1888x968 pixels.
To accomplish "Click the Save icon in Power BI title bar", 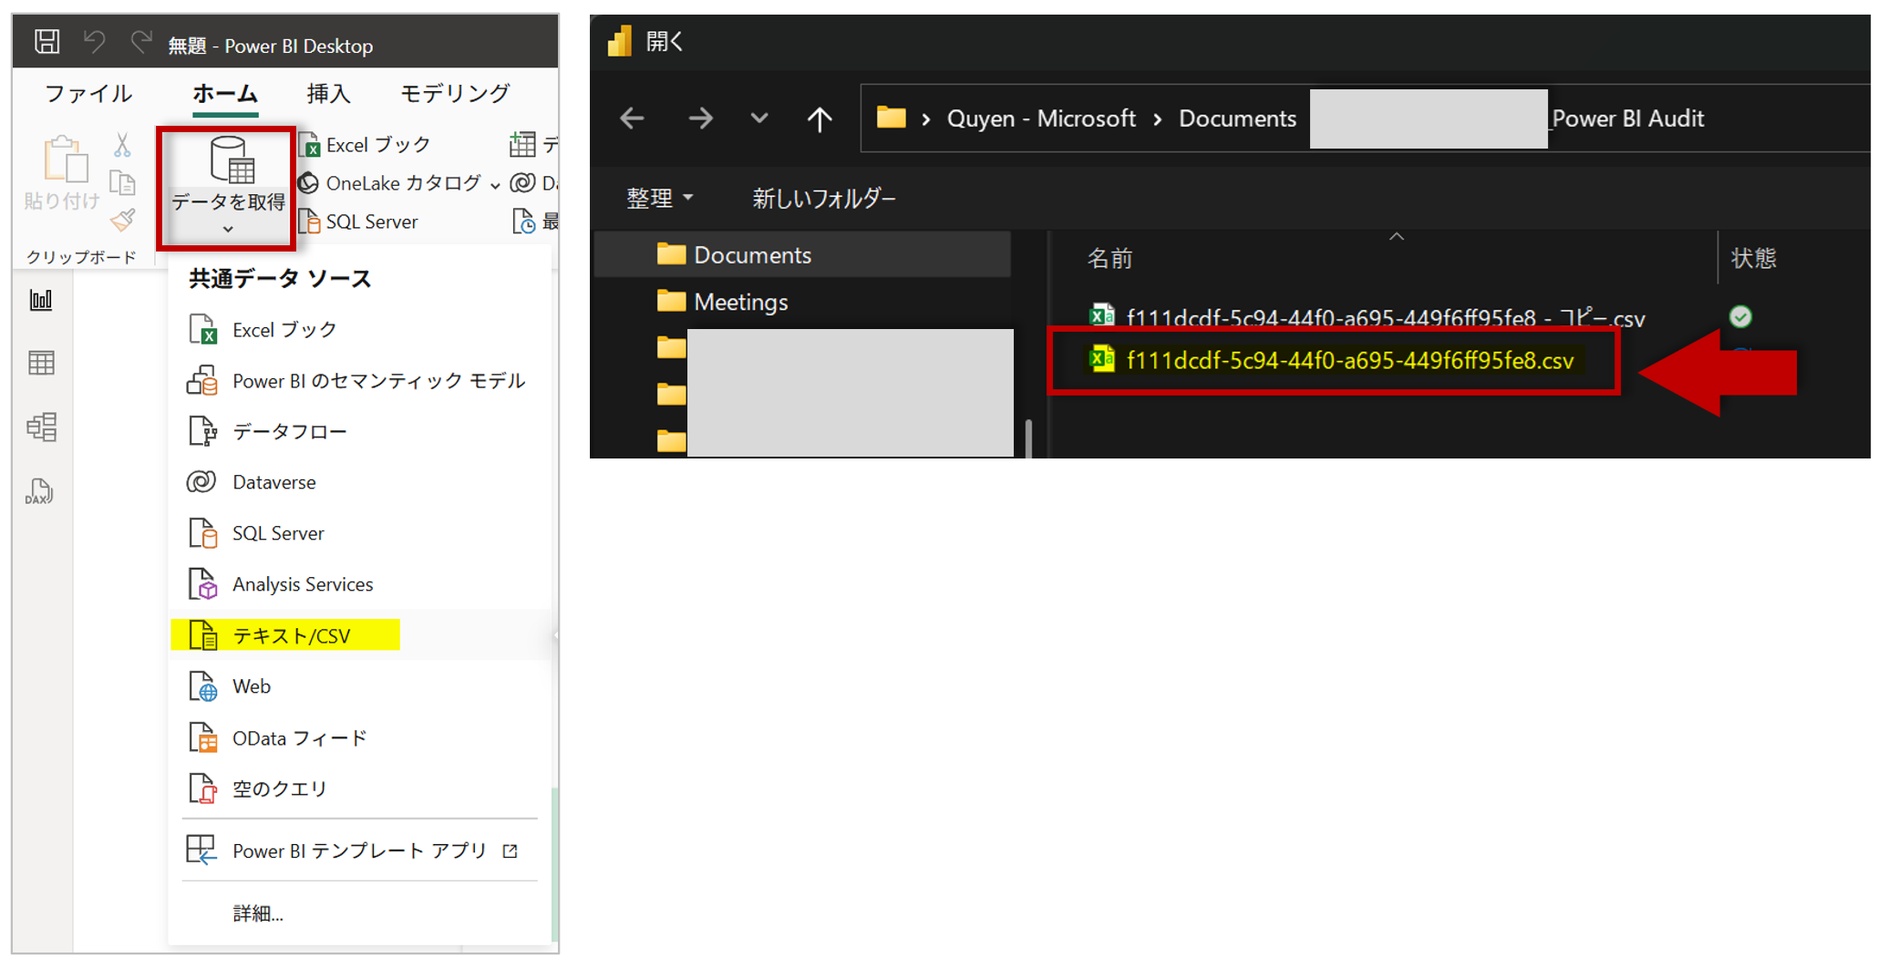I will (x=46, y=42).
